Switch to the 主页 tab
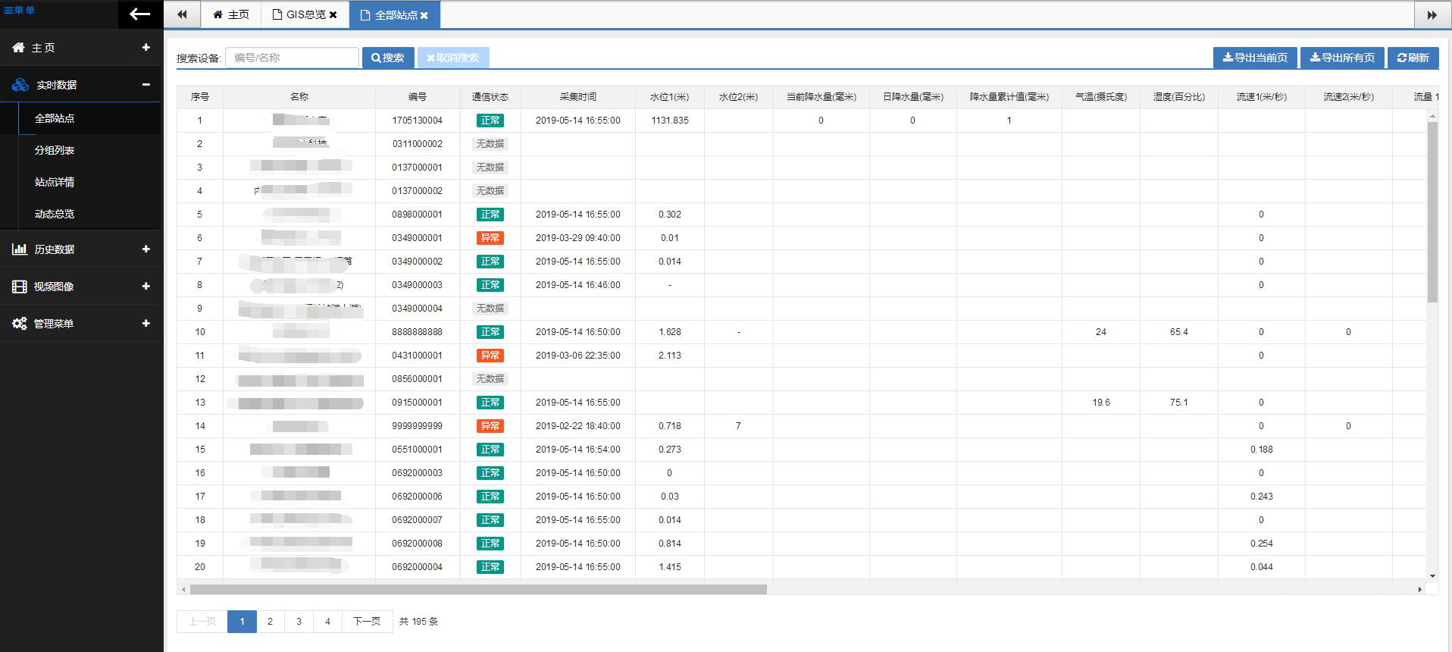This screenshot has height=652, width=1452. point(231,14)
